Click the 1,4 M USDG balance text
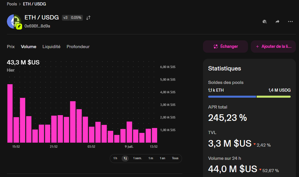Viewport: 299px width, 177px height. (280, 90)
